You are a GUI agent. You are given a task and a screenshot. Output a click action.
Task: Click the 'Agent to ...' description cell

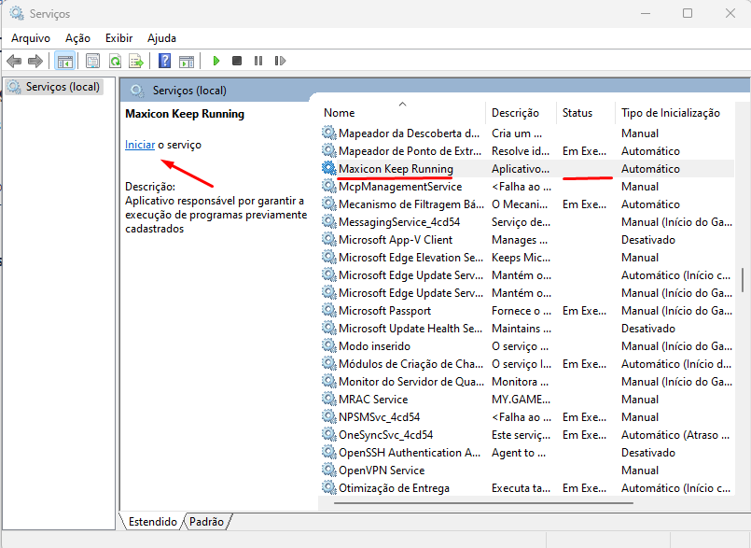(518, 452)
